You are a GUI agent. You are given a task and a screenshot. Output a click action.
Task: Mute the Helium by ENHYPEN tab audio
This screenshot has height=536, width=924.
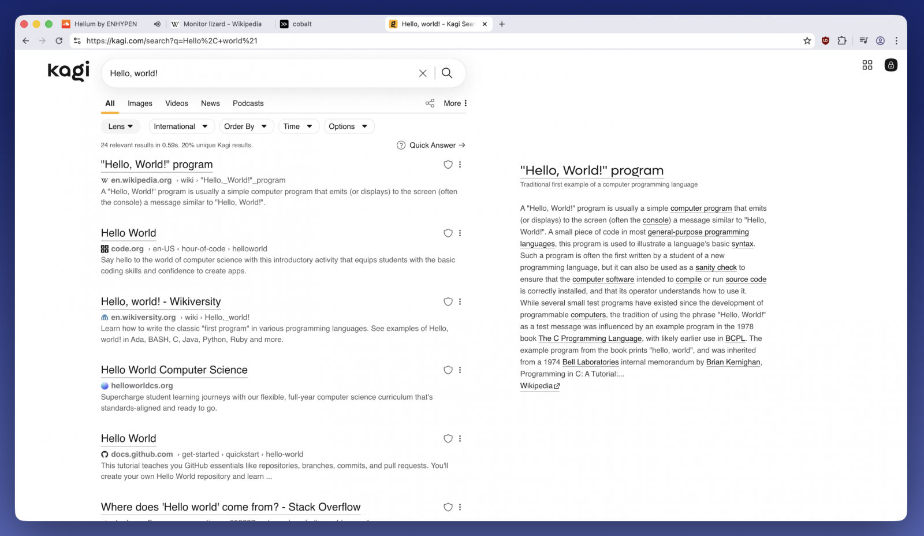[x=157, y=24]
